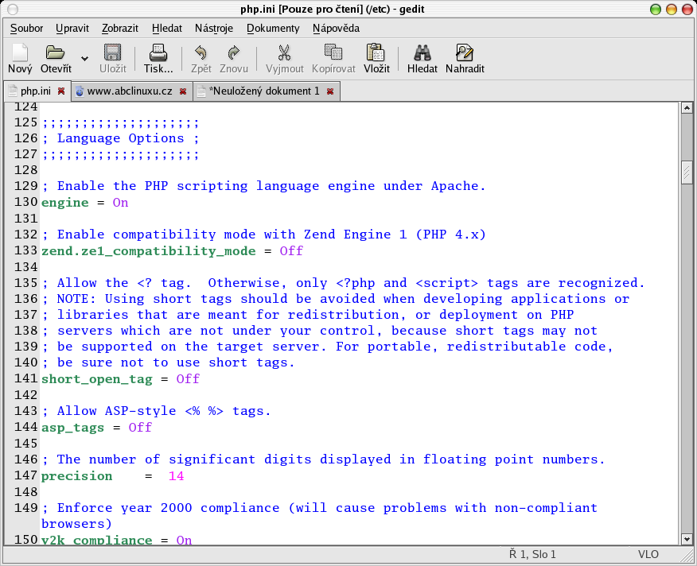Image resolution: width=697 pixels, height=566 pixels.
Task: Click 'y2k_compliance' on line 150
Action: pyautogui.click(x=97, y=540)
